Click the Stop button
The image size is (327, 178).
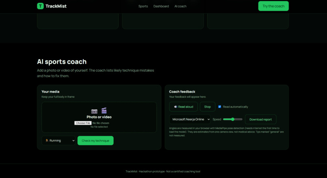click(207, 107)
